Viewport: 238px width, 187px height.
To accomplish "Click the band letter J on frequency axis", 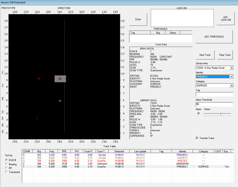I will point(3,72).
